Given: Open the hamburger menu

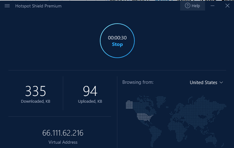Looking at the screenshot, I should tap(7, 6).
